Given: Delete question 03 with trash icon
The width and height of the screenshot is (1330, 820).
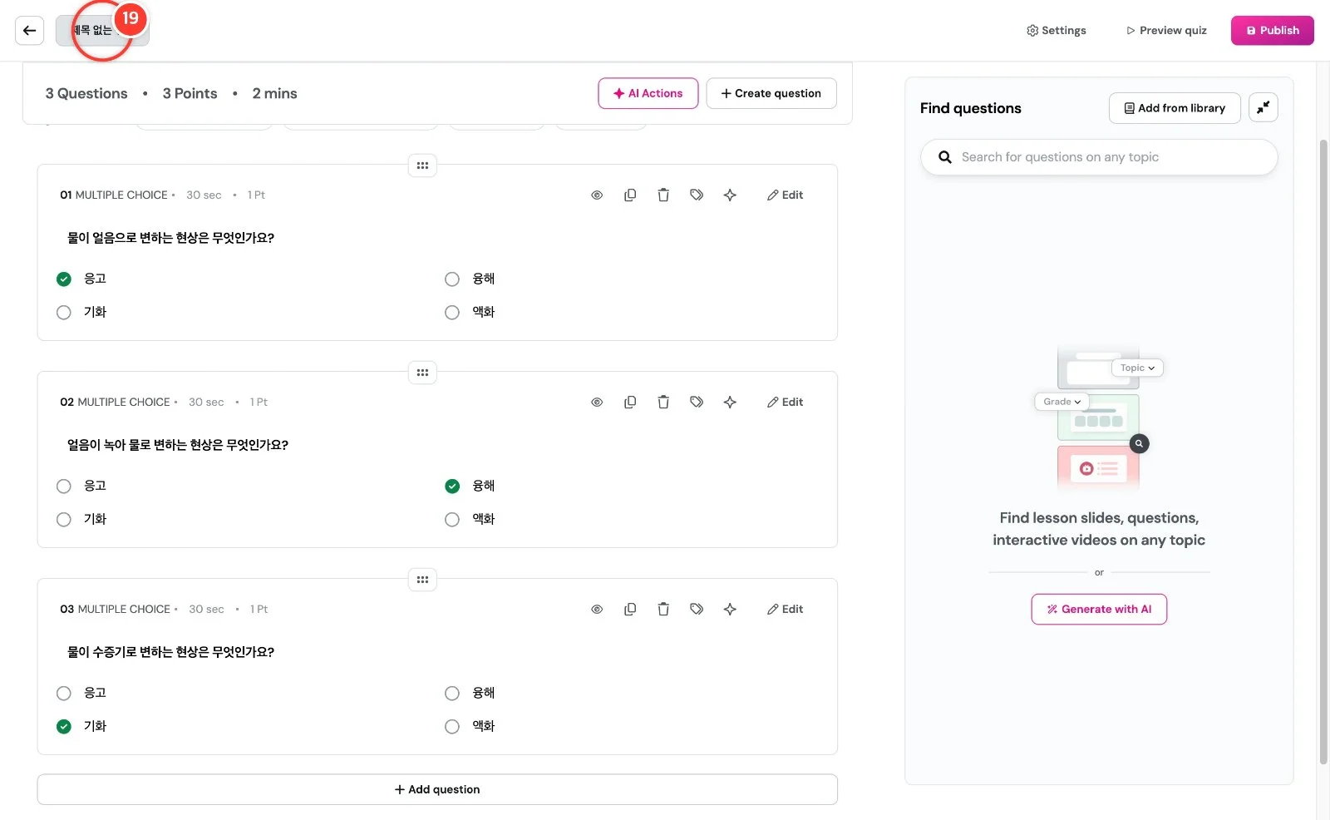Looking at the screenshot, I should pyautogui.click(x=663, y=610).
